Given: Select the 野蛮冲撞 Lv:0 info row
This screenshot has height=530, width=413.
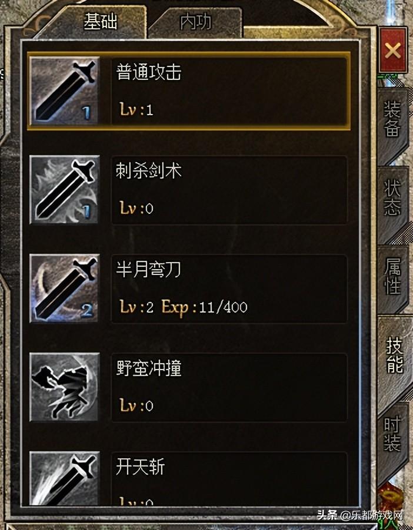Looking at the screenshot, I should (x=229, y=387).
